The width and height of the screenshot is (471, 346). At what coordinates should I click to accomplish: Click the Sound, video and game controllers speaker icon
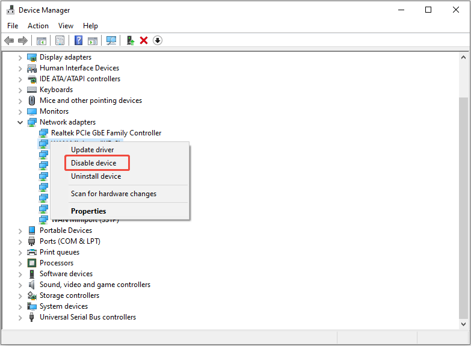32,285
